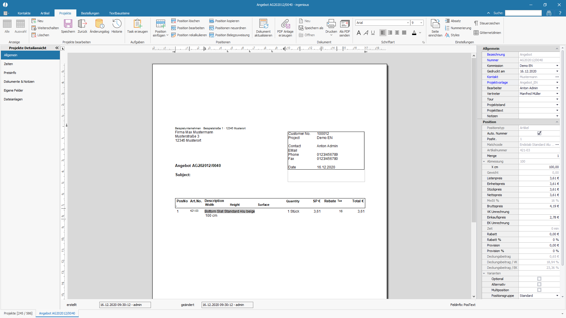This screenshot has height=318, width=566.
Task: Open the Arial font name dropdown
Action: tap(408, 23)
